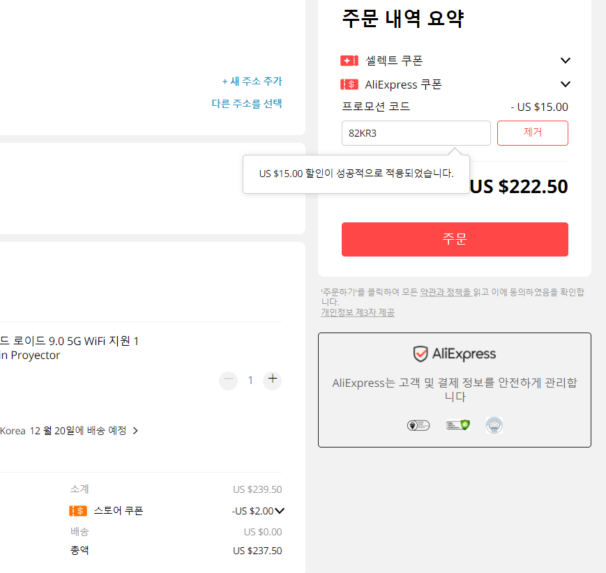The image size is (606, 573).
Task: Click the Select coupon ticket icon
Action: tap(349, 61)
